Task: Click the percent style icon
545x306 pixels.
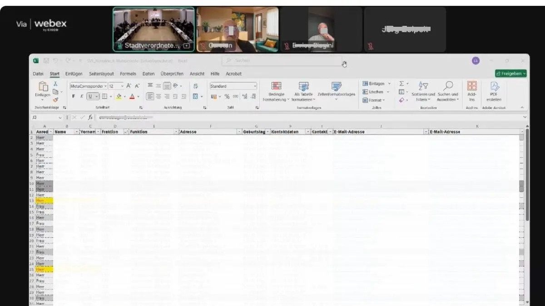Action: 227,97
